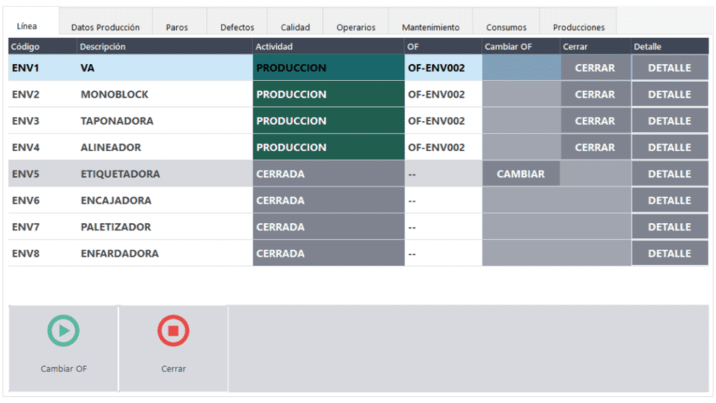The height and width of the screenshot is (403, 716).
Task: Click CERRADA activity for ETIQUETADORA
Action: coord(329,174)
